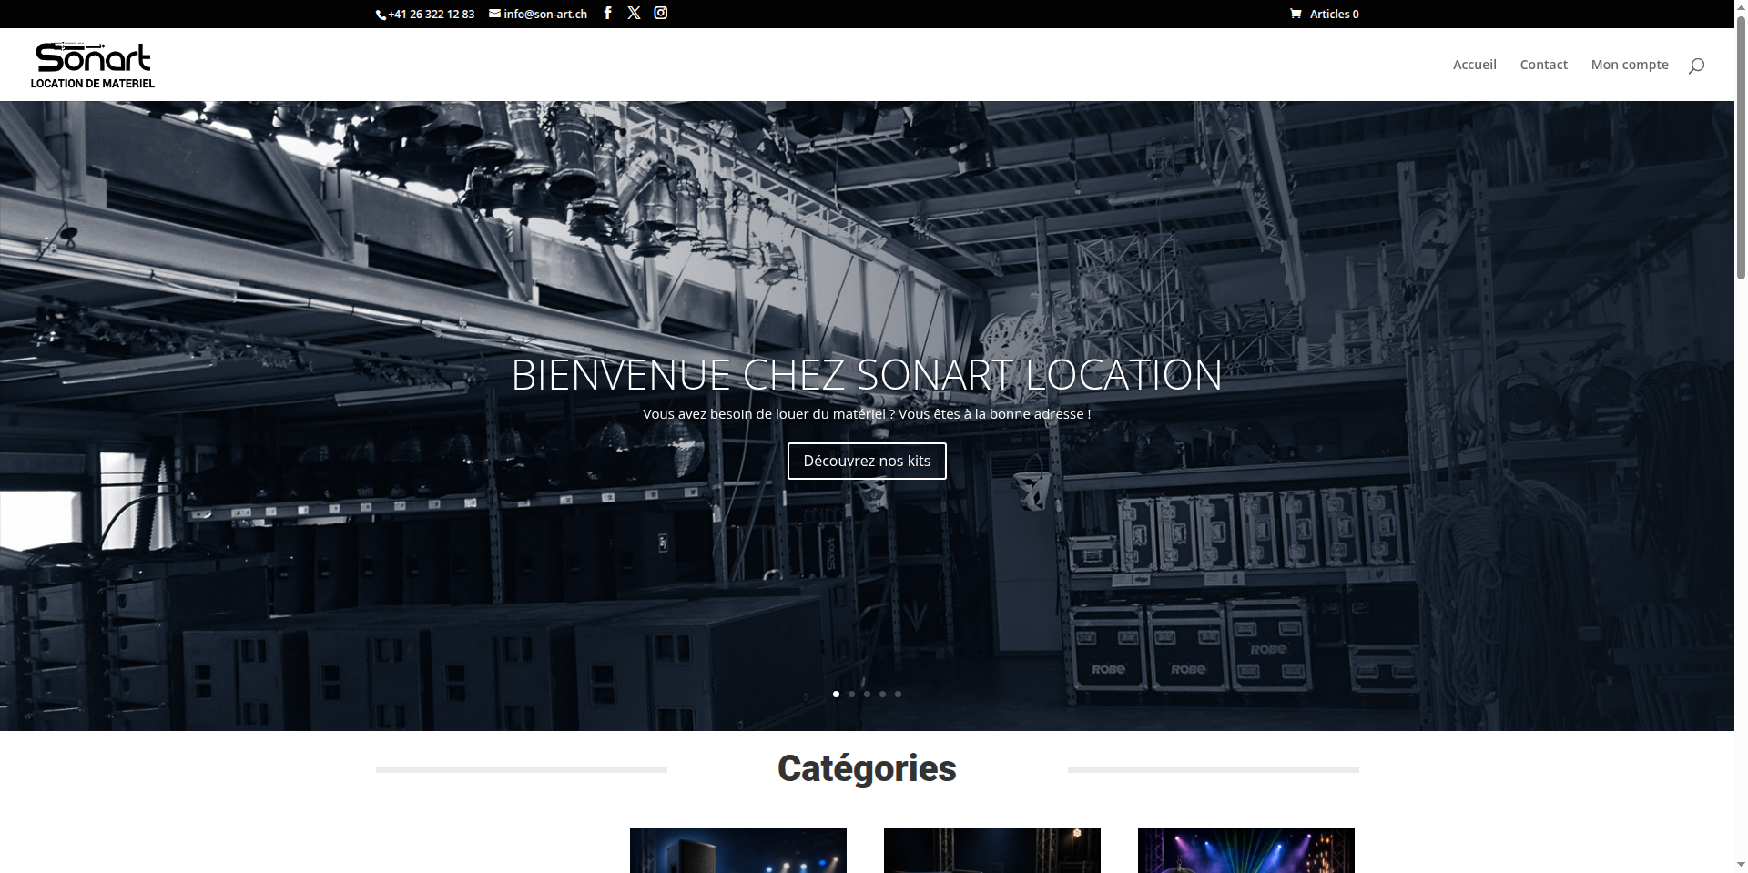The height and width of the screenshot is (873, 1748).
Task: Open the Mon compte menu item
Action: tap(1630, 65)
